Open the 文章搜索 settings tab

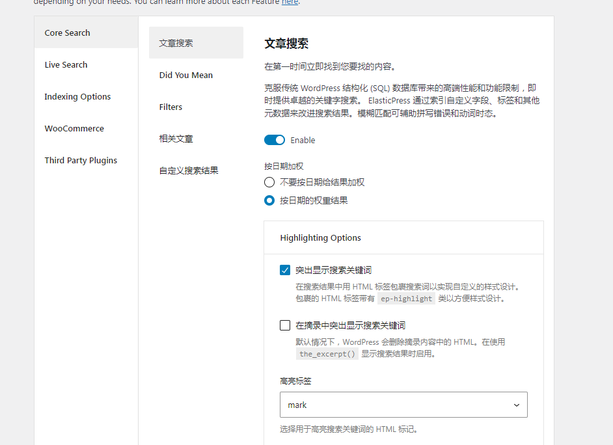(x=176, y=42)
